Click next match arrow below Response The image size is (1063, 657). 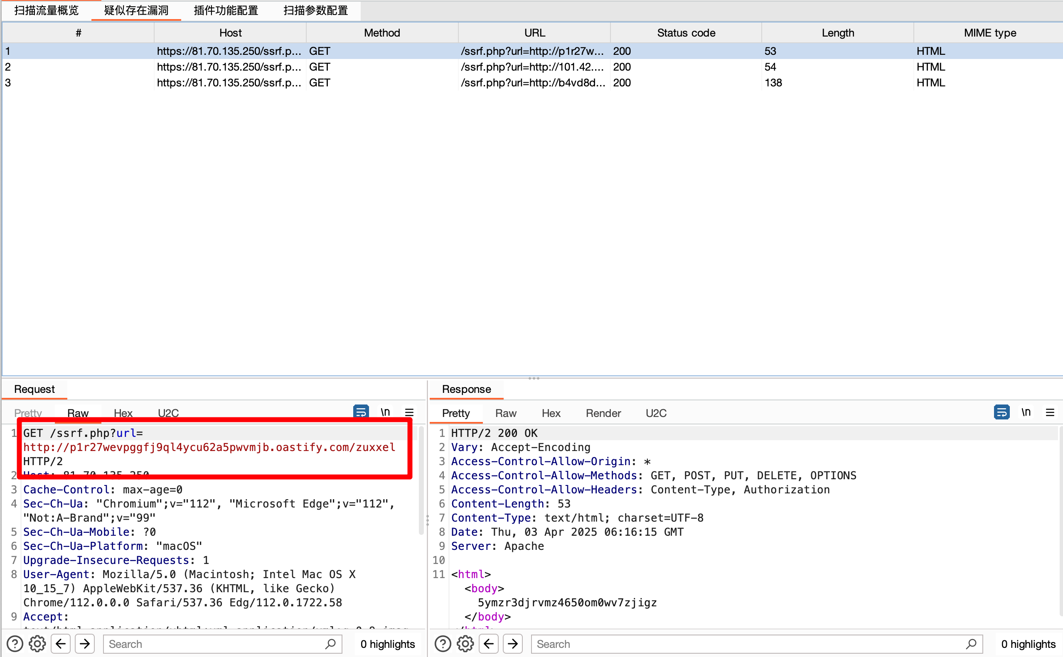(512, 644)
